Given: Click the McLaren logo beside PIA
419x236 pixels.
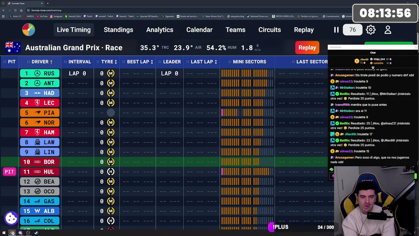Looking at the screenshot, I should [37, 113].
